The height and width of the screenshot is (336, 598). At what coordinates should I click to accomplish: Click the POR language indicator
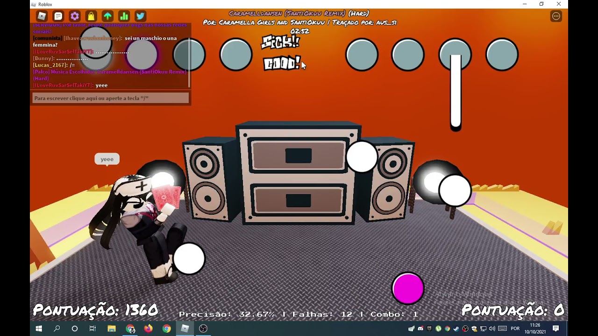515,329
